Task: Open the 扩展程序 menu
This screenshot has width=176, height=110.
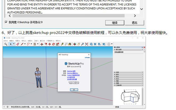Action: 50,41
